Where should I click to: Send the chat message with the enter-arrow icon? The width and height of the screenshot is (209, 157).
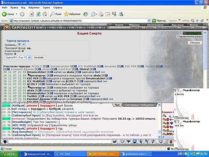pos(115,142)
